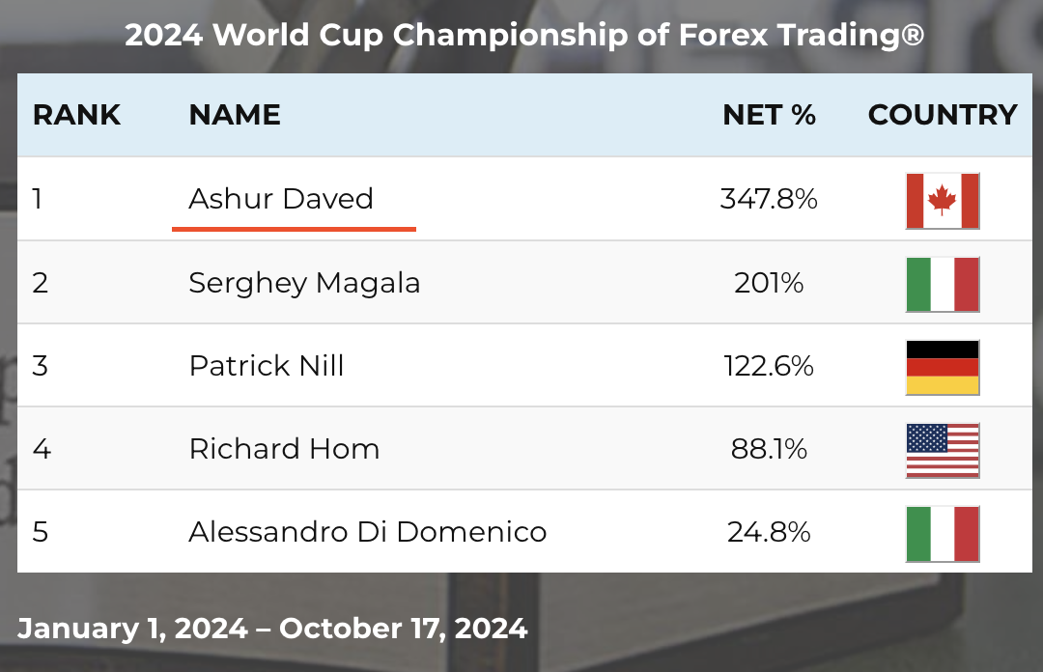
Task: Click the 88.1% net value
Action: pos(769,449)
